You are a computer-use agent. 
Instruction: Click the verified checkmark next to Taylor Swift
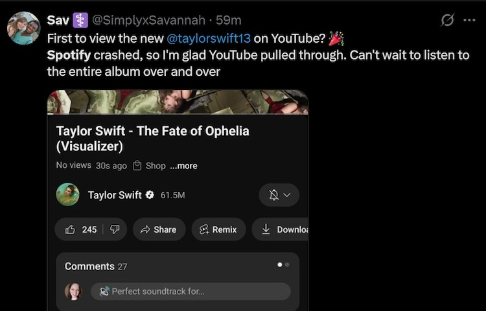click(x=150, y=195)
